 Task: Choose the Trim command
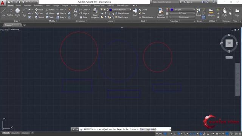[x=60, y=9]
